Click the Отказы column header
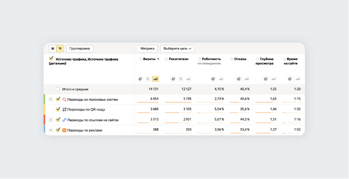Viewport: 349px width, 179px height. coord(240,59)
